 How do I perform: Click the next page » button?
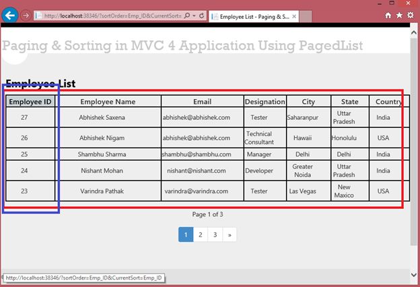coord(230,234)
